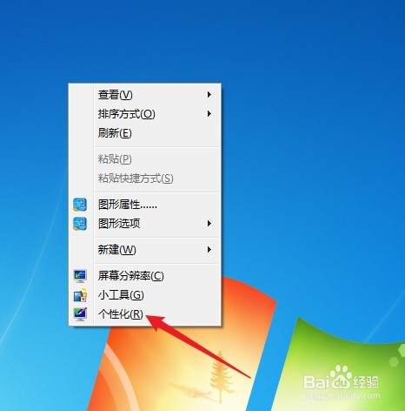Screen dimensions: 405x411
Task: Expand the submenu arrow next to 图形选项
Action: point(209,224)
